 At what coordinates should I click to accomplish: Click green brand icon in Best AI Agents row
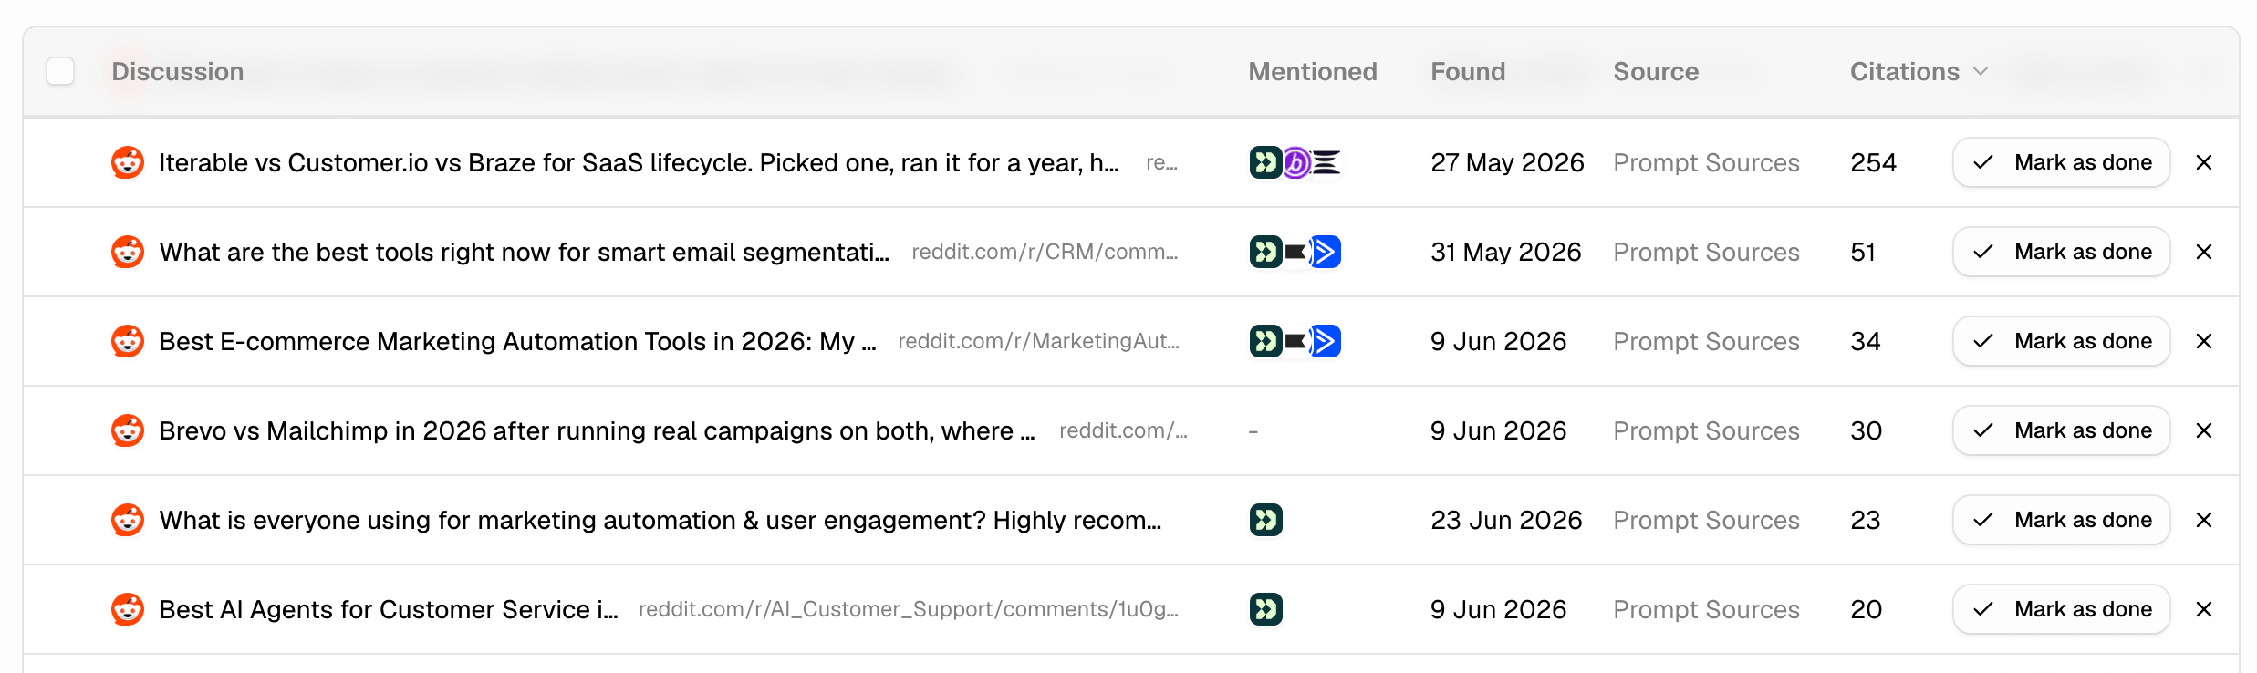pyautogui.click(x=1265, y=609)
